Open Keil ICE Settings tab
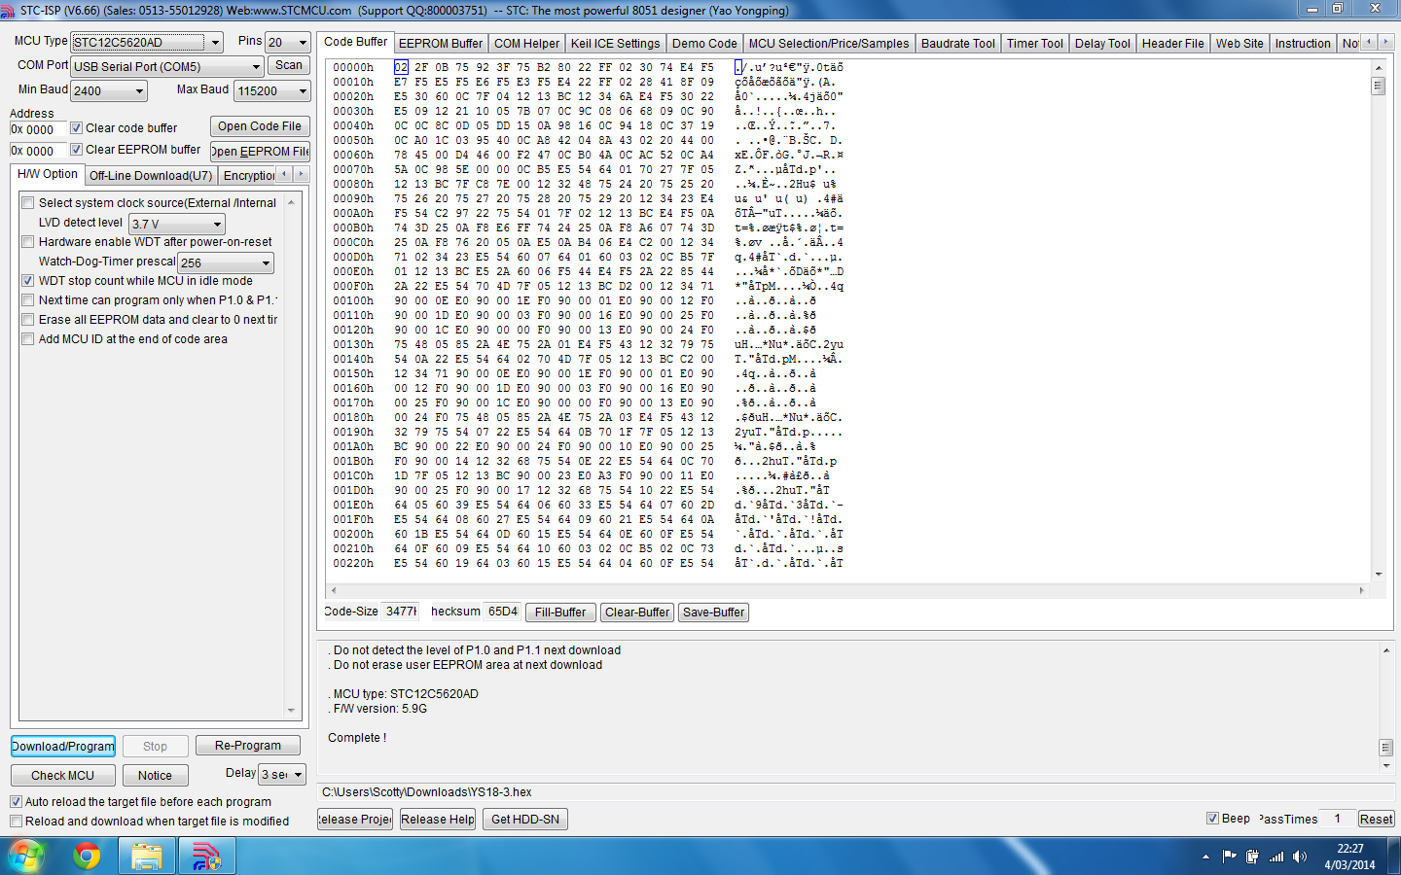Viewport: 1401px width, 875px height. (x=615, y=43)
